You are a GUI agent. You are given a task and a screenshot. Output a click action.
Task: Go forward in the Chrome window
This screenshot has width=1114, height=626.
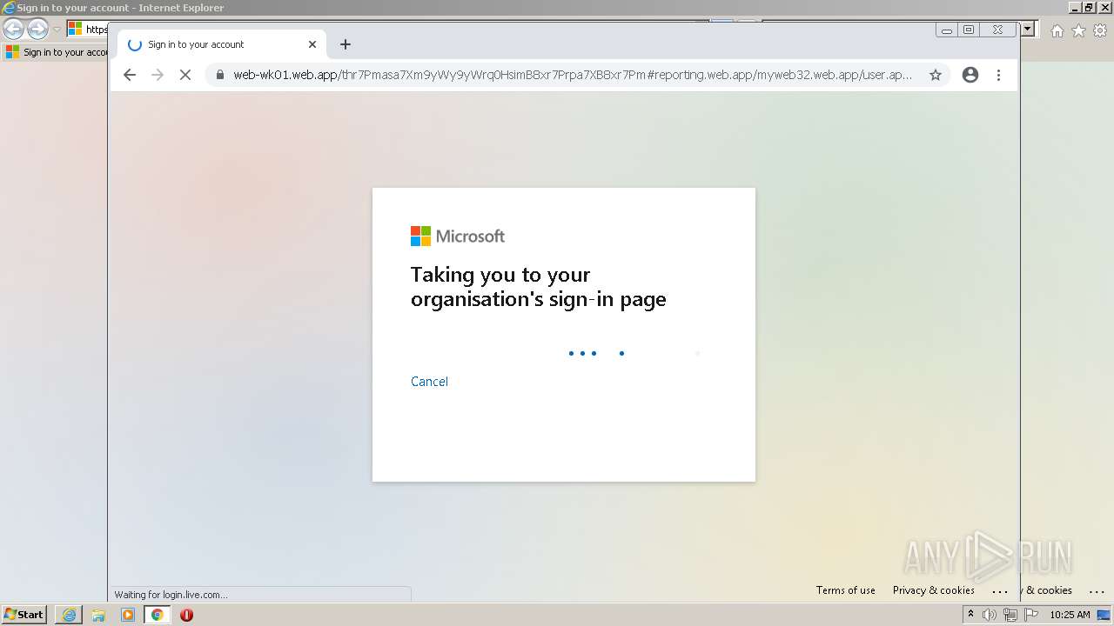tap(158, 75)
